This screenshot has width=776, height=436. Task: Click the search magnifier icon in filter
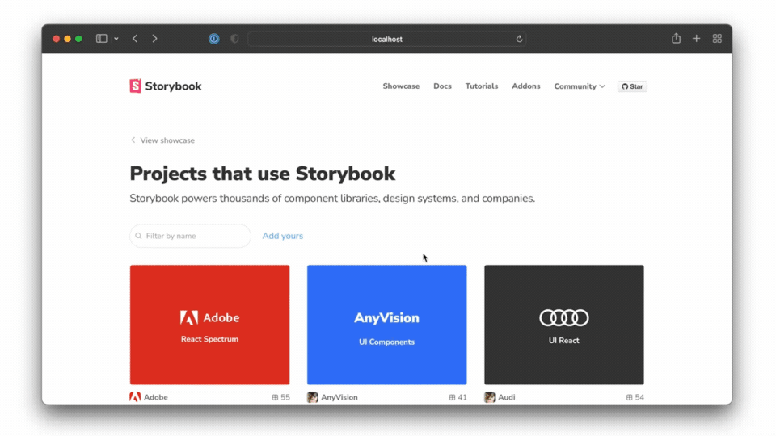[138, 236]
